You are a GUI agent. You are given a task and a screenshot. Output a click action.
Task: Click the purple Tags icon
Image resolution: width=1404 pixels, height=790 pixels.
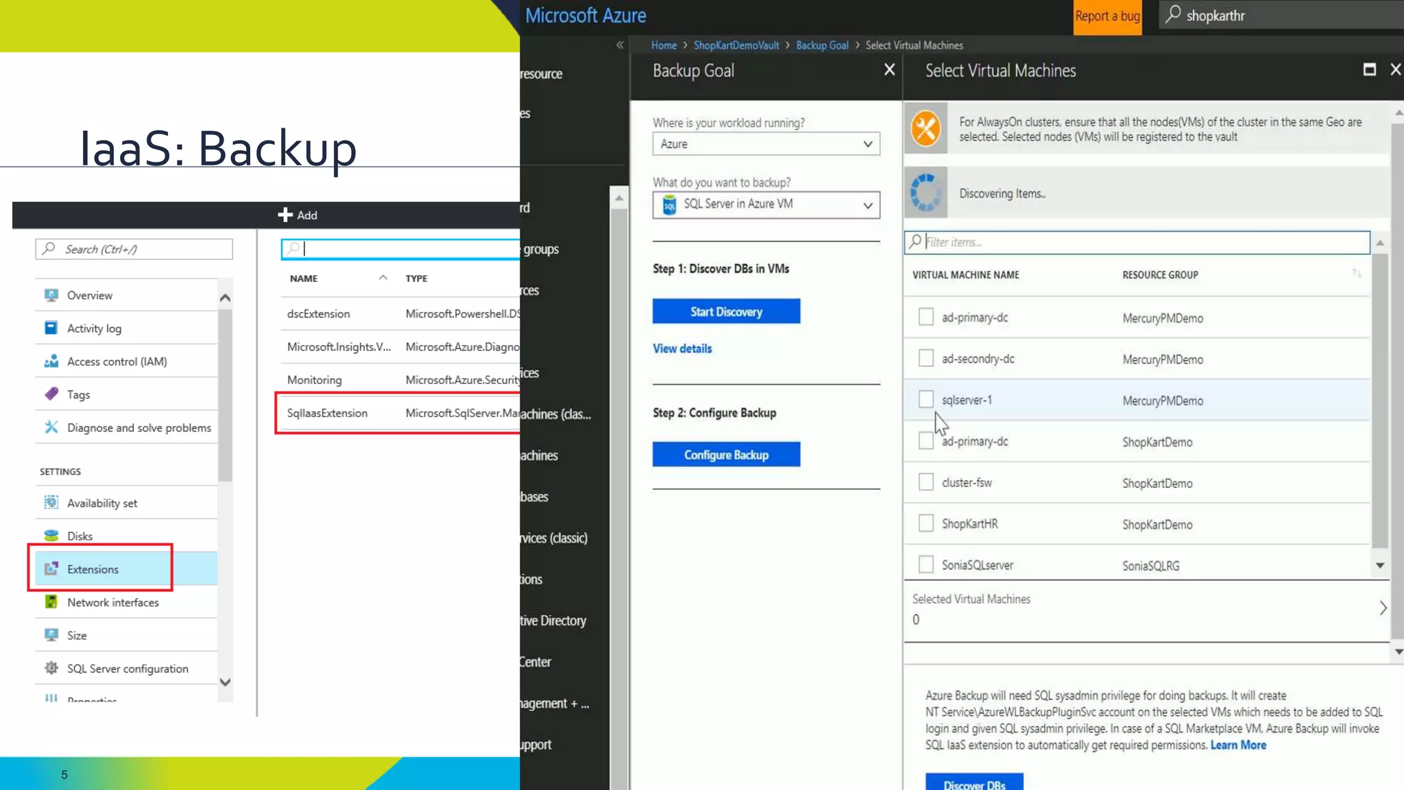tap(51, 394)
